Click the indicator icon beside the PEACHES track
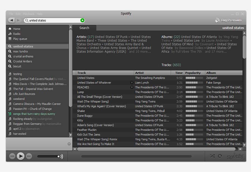This screenshot has height=172, width=251. point(132,87)
